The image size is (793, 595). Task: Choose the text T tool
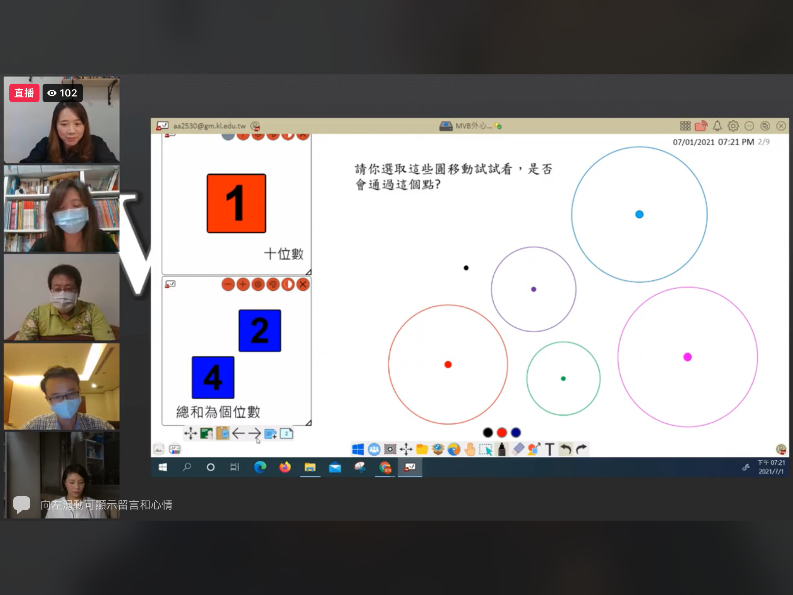[x=549, y=449]
